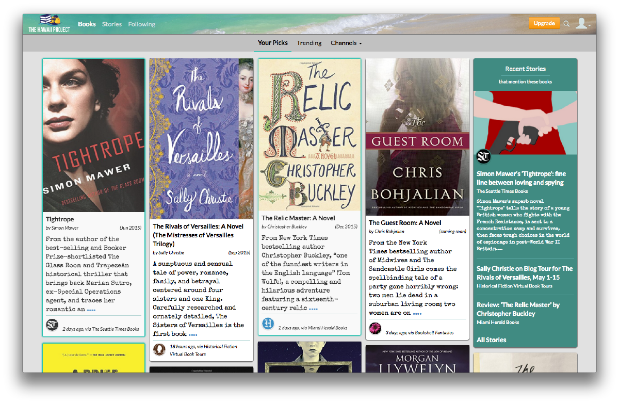Go to Stories in top navigation

coord(112,24)
